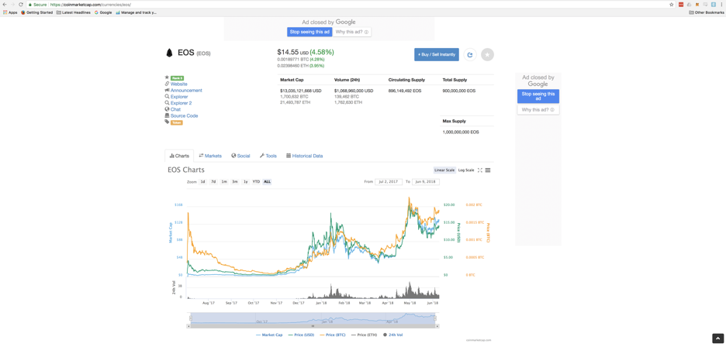Open the EOS Website link
Screen dimensions: 726x347
[x=178, y=84]
